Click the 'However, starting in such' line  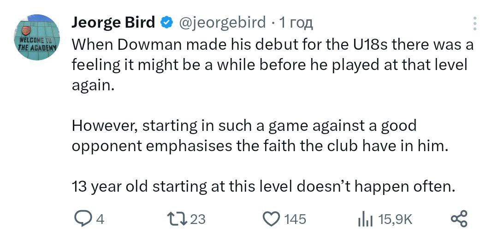(244, 125)
